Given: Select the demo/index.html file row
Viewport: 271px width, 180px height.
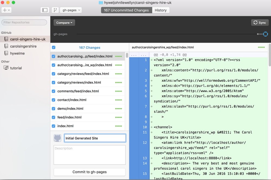Looking at the screenshot, I should click(88, 108).
